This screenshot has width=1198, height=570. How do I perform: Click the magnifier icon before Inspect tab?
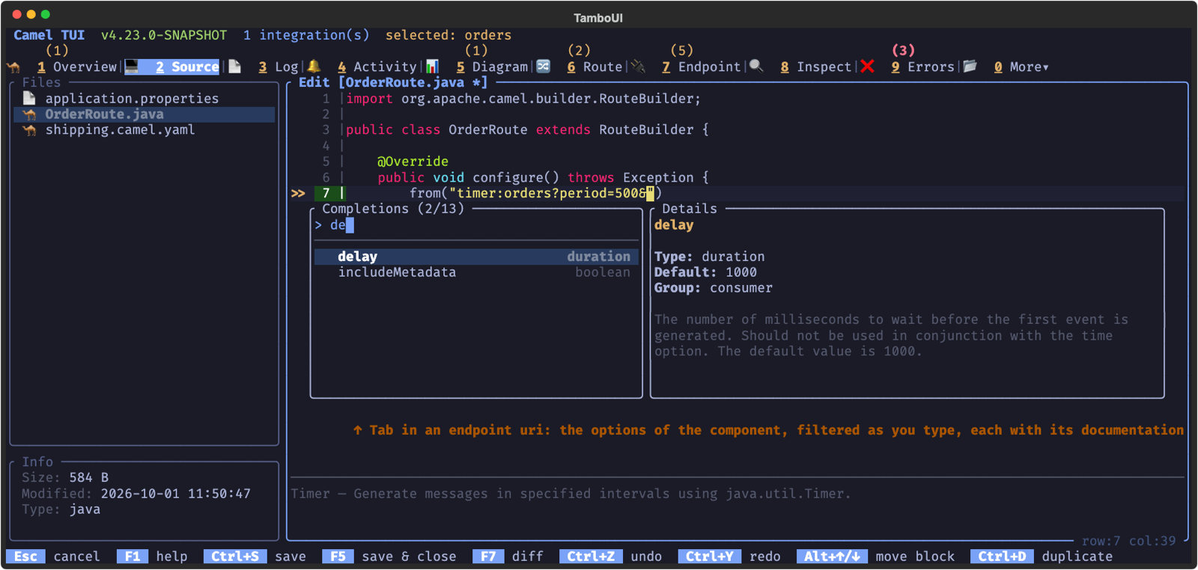tap(756, 67)
